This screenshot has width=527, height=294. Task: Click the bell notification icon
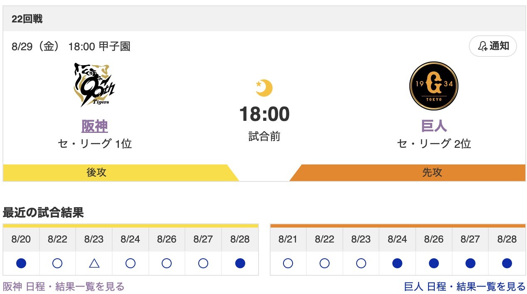pyautogui.click(x=483, y=46)
